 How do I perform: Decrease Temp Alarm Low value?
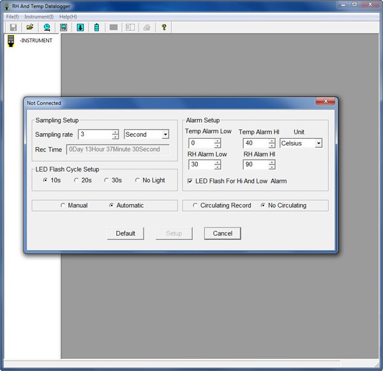pyautogui.click(x=217, y=145)
